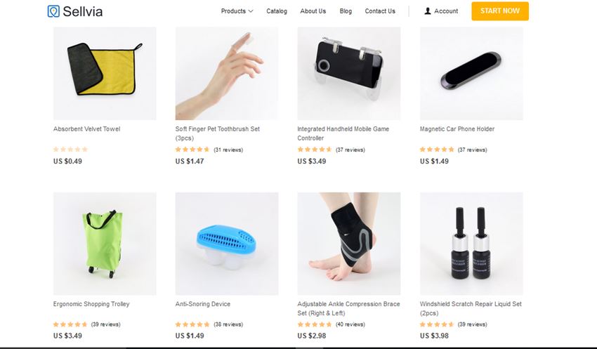The image size is (597, 349).
Task: Open the Integrated Handheld Mobile Game Controller image
Action: coord(349,73)
